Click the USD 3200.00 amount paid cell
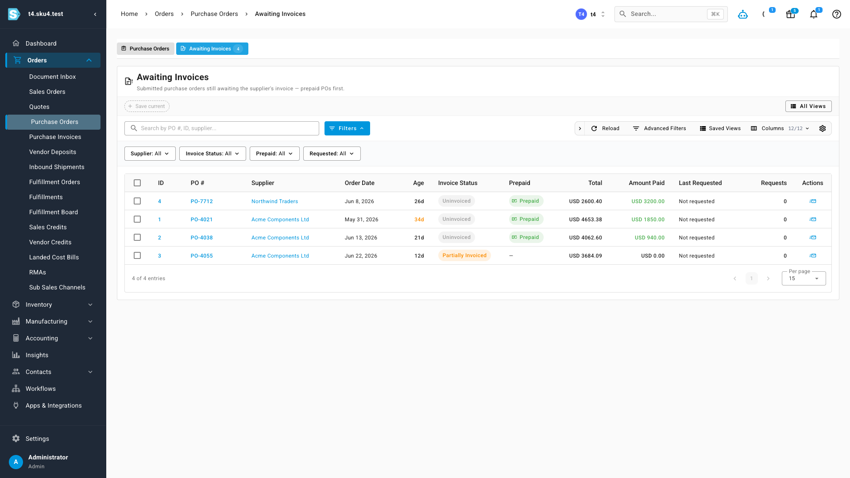Viewport: 850px width, 478px height. click(648, 201)
